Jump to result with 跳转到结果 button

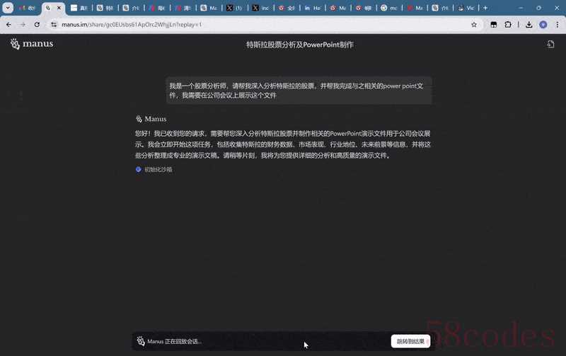(410, 341)
